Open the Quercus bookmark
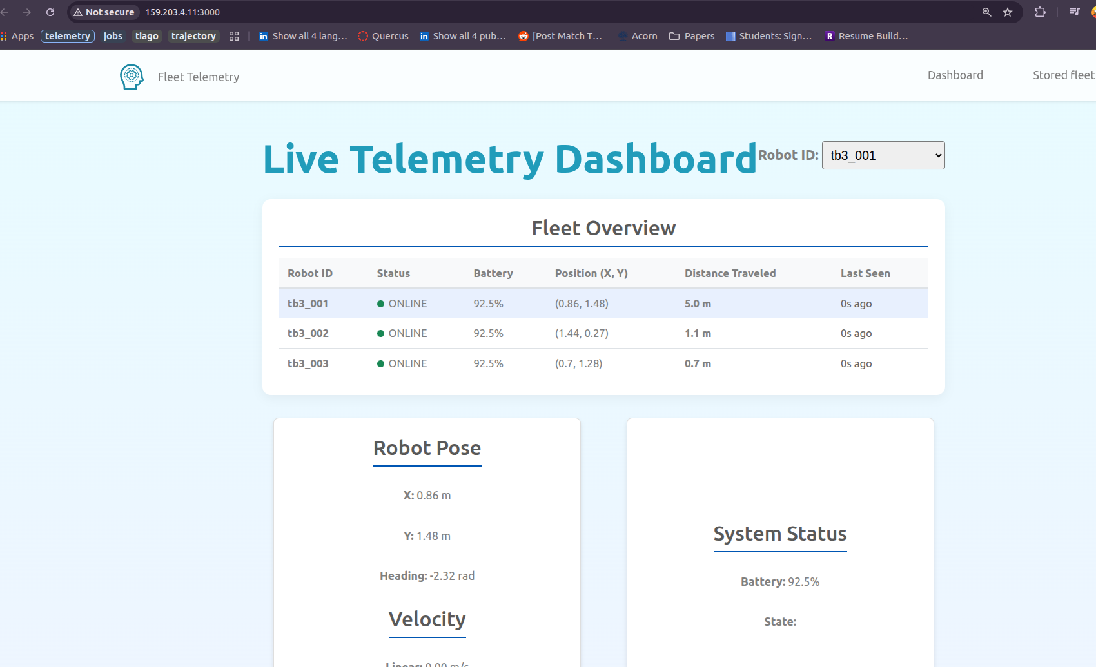Viewport: 1096px width, 667px height. pos(383,36)
